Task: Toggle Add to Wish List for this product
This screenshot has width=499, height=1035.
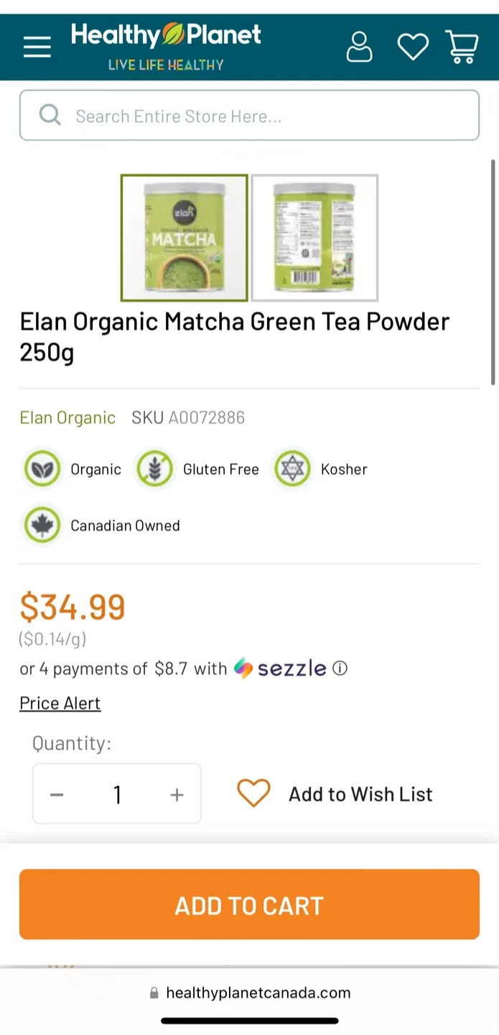Action: click(253, 793)
